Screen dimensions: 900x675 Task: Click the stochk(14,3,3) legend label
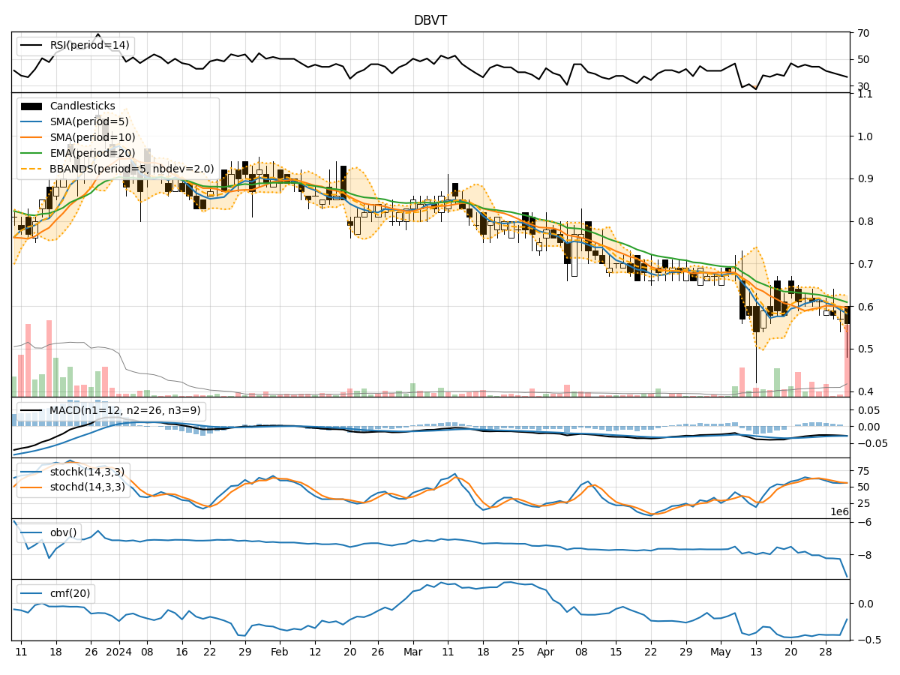coord(88,472)
